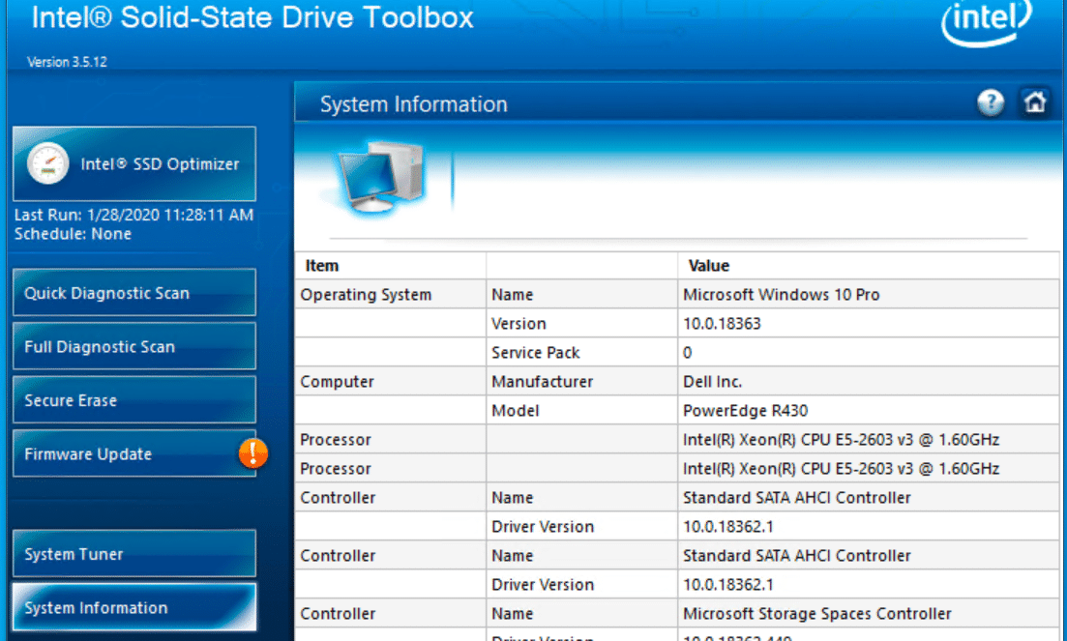Select the Microsoft Storage Spaces Controller value
Screen dimensions: 1067x641
[817, 614]
